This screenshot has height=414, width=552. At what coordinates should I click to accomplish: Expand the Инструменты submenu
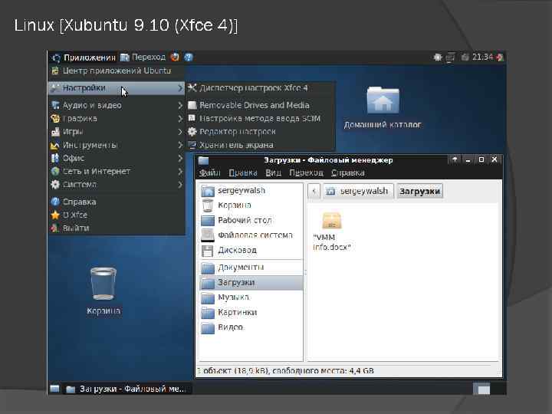117,145
